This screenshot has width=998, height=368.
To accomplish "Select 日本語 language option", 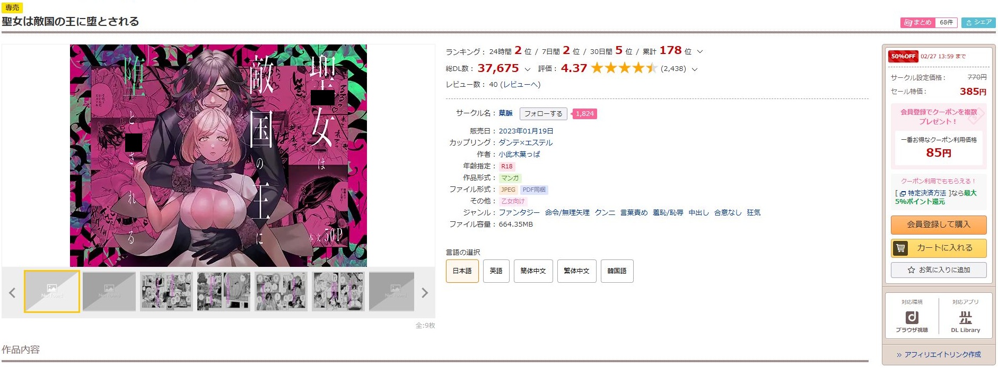I will pyautogui.click(x=462, y=271).
